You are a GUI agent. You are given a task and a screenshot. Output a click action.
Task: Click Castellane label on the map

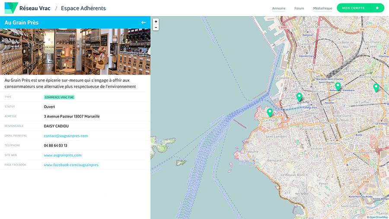(x=332, y=144)
